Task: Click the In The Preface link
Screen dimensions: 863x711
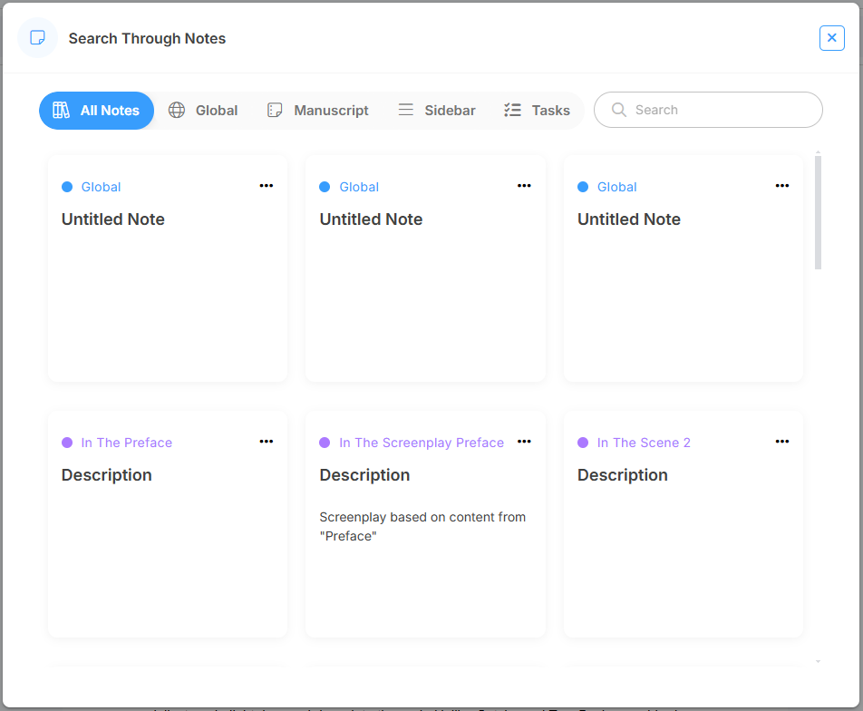Action: tap(126, 443)
